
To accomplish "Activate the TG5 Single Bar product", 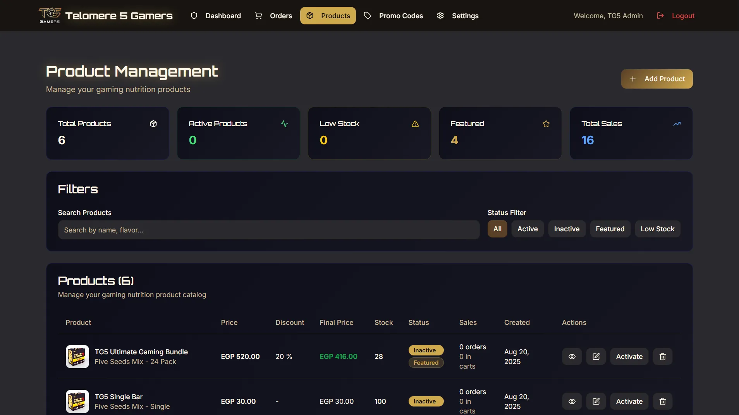I will tap(629, 401).
